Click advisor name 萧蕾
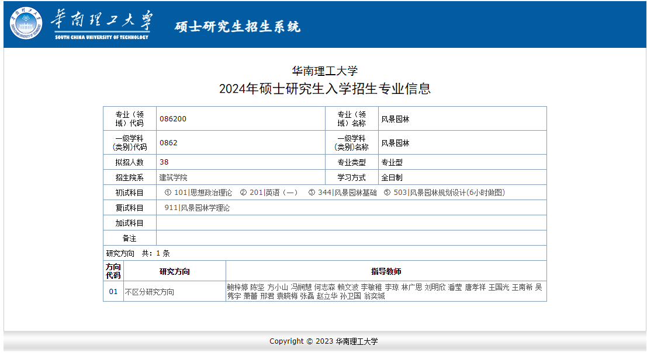The image size is (647, 353). (250, 296)
